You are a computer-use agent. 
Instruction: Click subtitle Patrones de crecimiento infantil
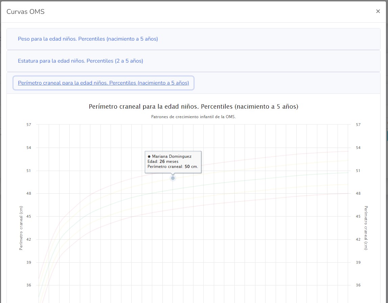(193, 117)
